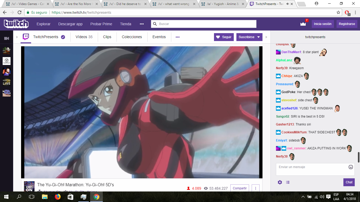
Task: Switch to the Vídeos tab
Action: 84,37
